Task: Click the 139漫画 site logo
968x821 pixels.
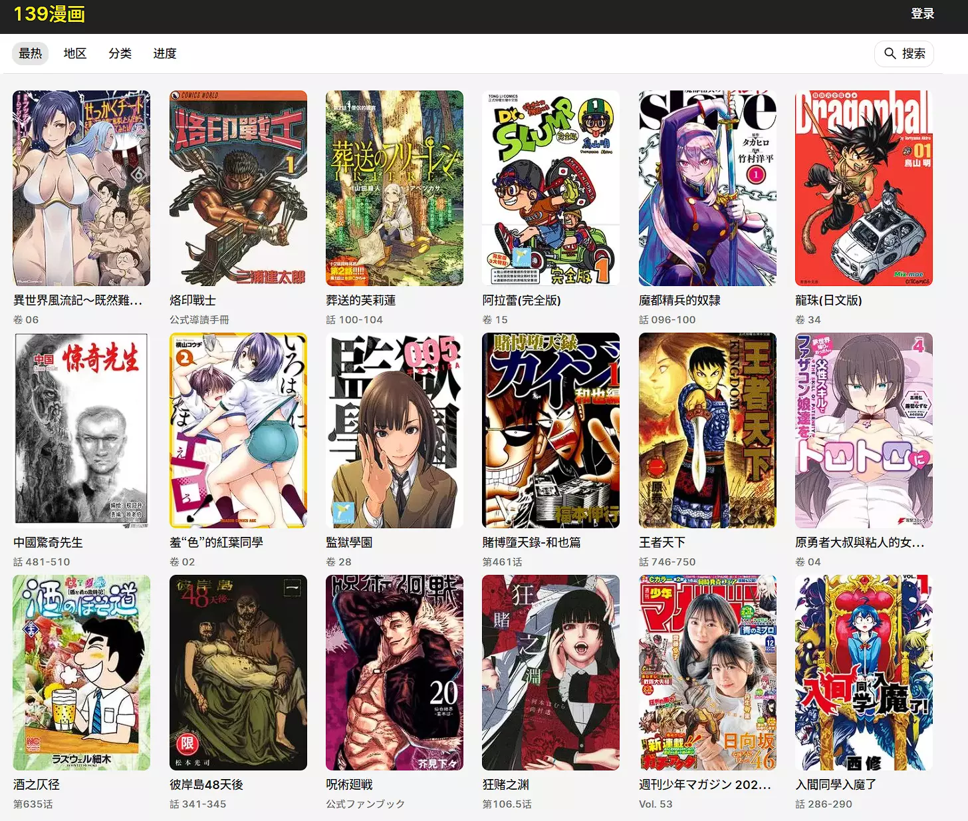Action: (49, 15)
